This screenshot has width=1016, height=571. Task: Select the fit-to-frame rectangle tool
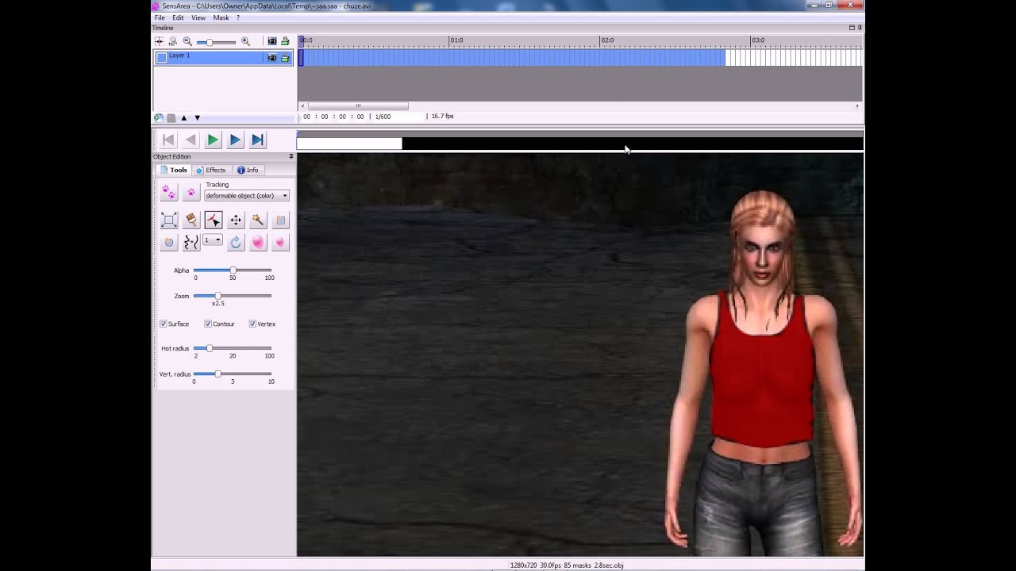click(x=168, y=220)
